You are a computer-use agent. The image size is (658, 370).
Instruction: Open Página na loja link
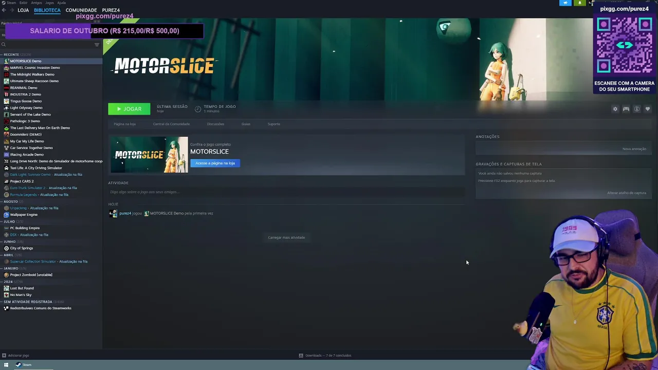(x=124, y=124)
